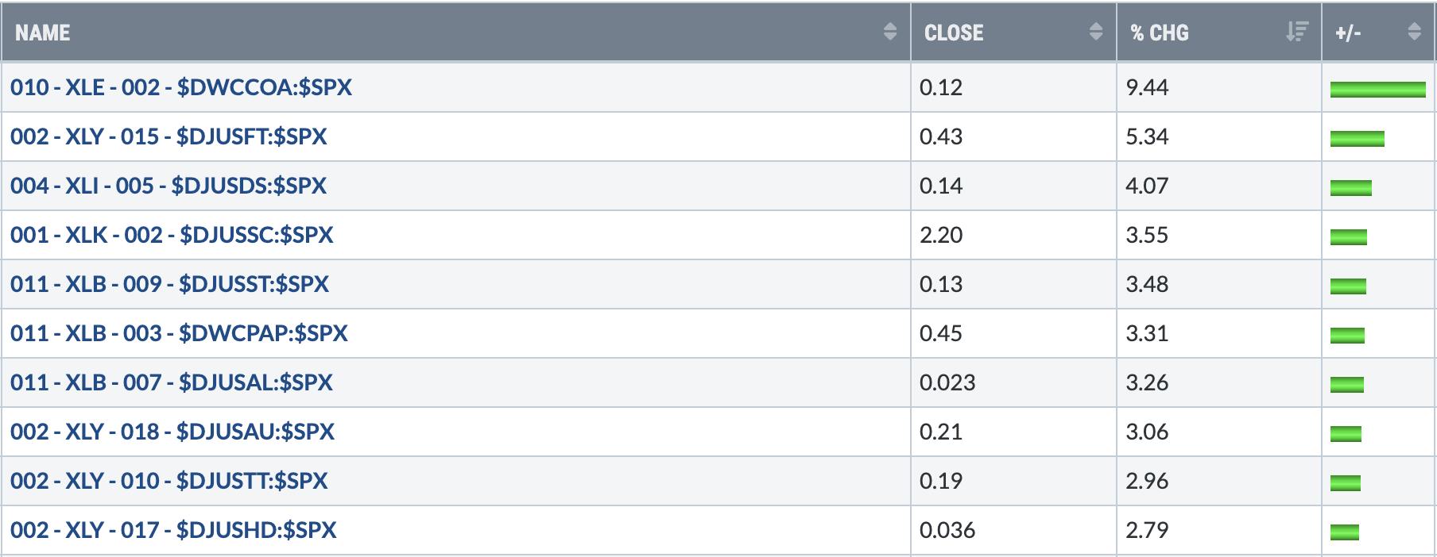This screenshot has width=1437, height=557.
Task: Click the green bar for 5.34 change
Action: (x=1358, y=139)
